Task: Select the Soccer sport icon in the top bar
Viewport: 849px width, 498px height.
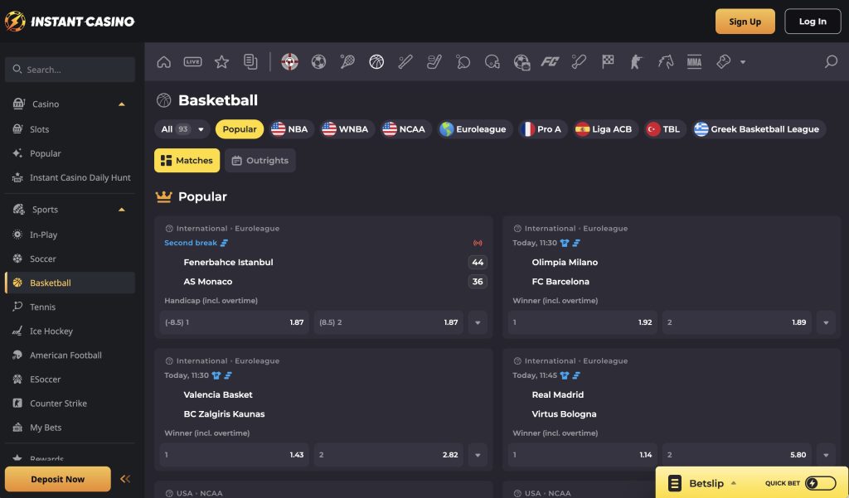Action: tap(318, 61)
